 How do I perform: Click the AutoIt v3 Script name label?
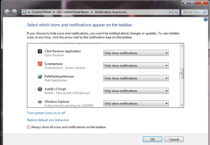coord(55,89)
